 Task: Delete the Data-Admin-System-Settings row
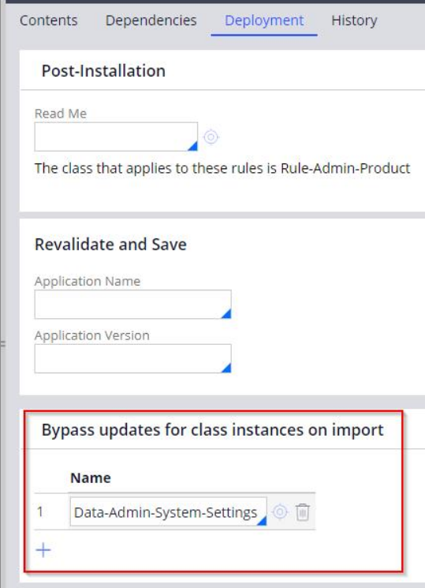[303, 512]
